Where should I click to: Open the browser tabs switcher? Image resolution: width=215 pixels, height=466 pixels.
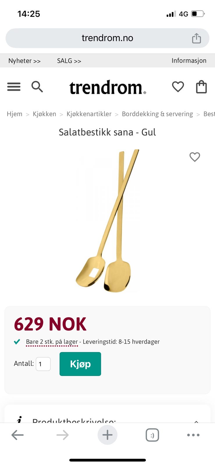point(152,435)
